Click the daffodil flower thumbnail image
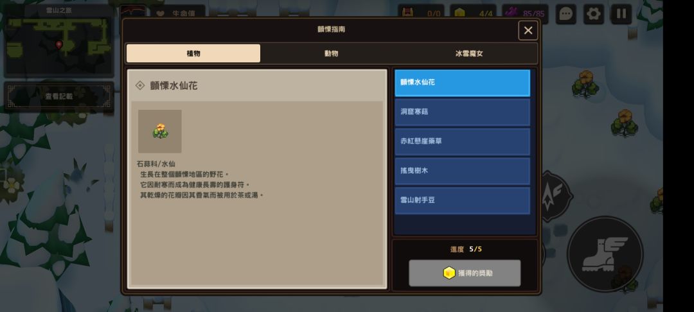This screenshot has width=694, height=312. tap(160, 131)
